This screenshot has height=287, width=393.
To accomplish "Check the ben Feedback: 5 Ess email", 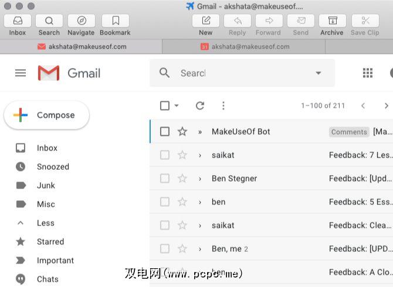I will click(165, 201).
